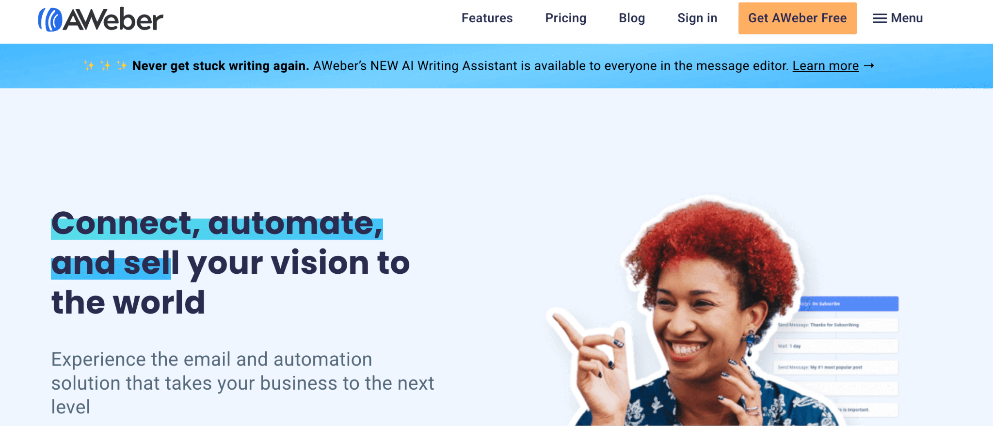Open the Features nav item

click(x=487, y=18)
